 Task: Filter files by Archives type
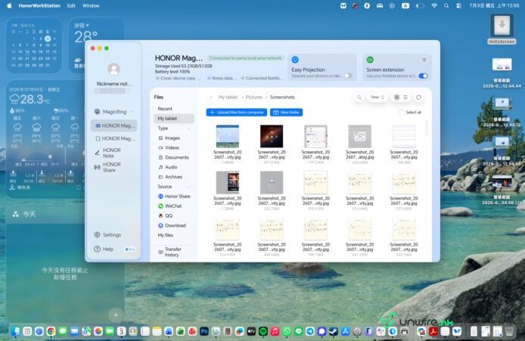pos(170,177)
